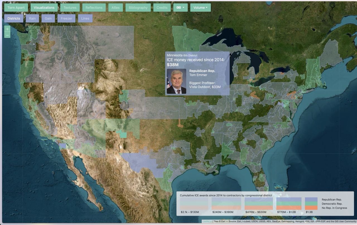Image resolution: width=357 pixels, height=225 pixels.
Task: Open the Reflections section
Action: (94, 8)
